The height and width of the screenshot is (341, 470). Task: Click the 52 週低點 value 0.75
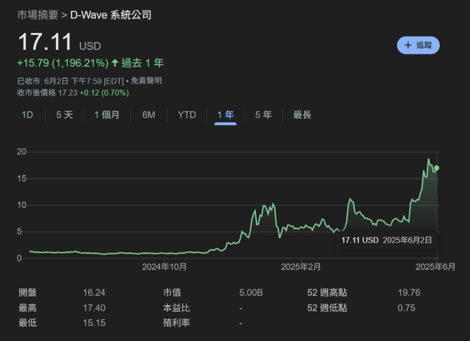point(407,308)
